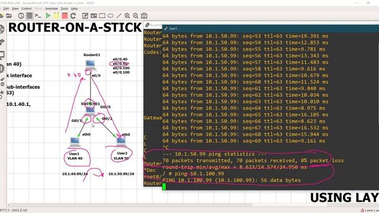Click the green terminal cursor block
Viewport: 379px width, 213px height.
click(164, 187)
